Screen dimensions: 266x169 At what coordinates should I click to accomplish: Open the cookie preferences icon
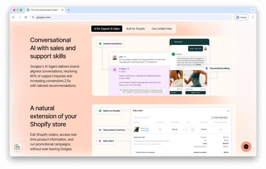[17, 147]
